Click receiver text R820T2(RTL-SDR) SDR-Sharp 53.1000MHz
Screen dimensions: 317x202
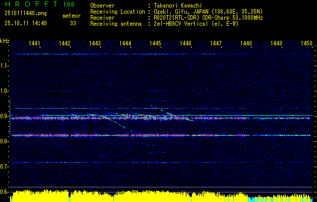pos(208,18)
